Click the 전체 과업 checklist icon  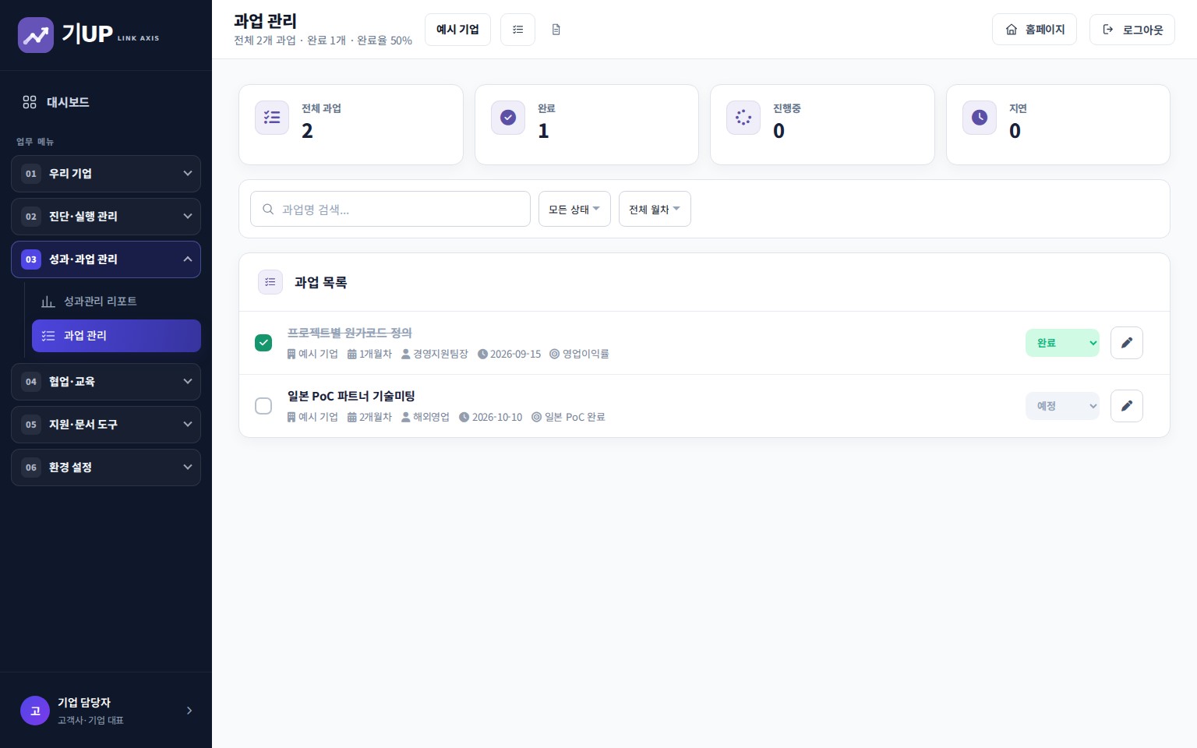tap(272, 118)
